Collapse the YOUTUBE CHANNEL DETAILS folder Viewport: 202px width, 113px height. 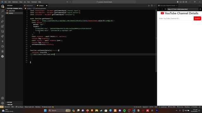pyautogui.click(x=14, y=8)
